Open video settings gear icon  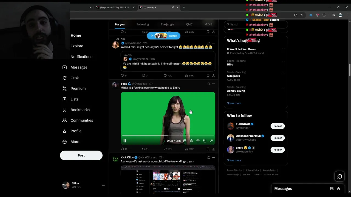coord(198,141)
